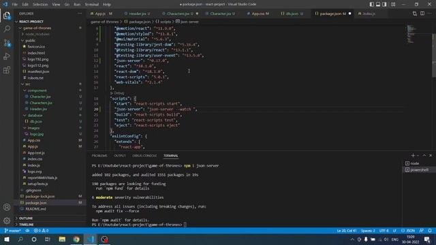Image resolution: width=436 pixels, height=245 pixels.
Task: Open the Manage gear icon
Action: click(7, 220)
